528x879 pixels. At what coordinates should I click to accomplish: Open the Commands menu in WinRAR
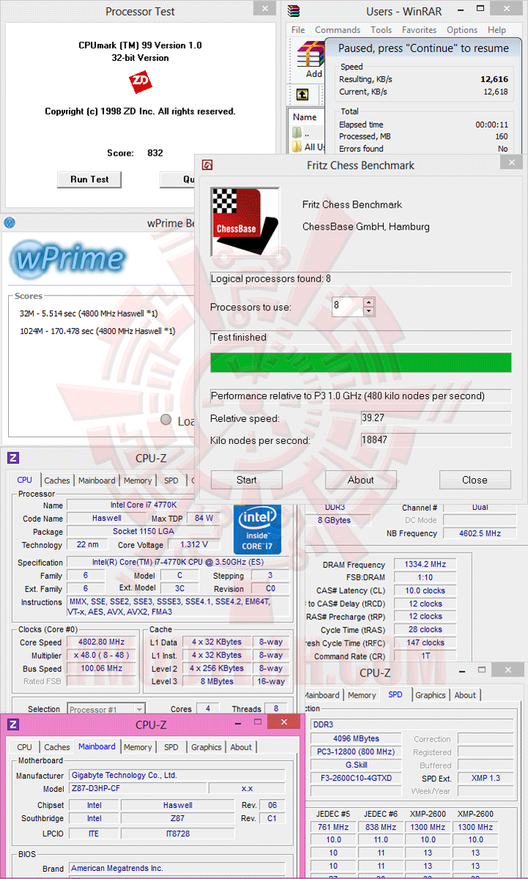tap(337, 29)
